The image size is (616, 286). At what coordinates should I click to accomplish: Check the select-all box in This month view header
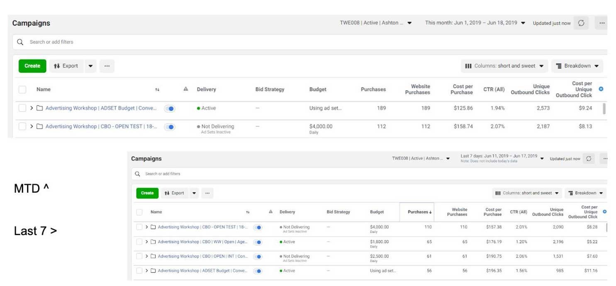tap(22, 90)
